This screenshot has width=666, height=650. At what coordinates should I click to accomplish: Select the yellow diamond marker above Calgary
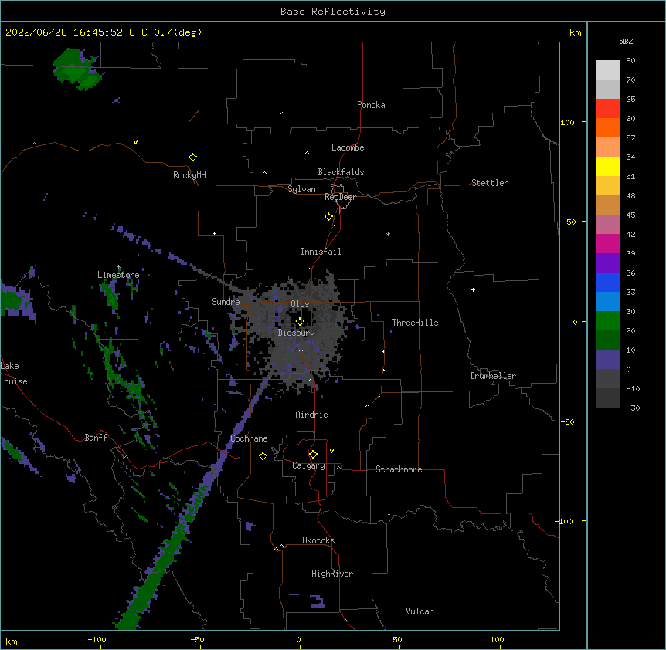313,455
